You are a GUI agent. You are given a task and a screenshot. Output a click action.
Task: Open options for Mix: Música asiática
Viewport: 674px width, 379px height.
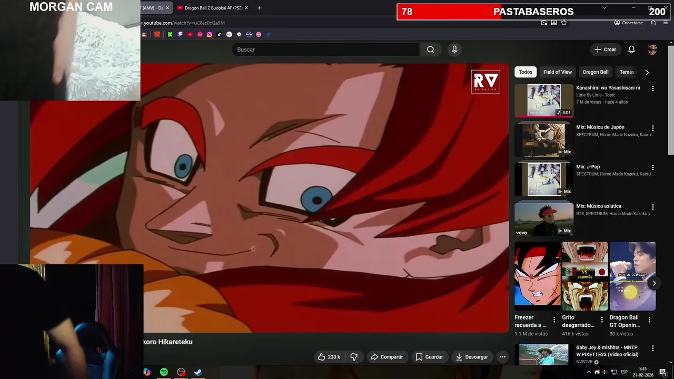653,207
